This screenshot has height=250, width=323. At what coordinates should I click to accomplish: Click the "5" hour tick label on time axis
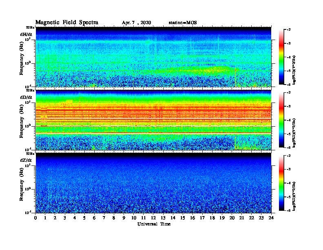coord(84,218)
